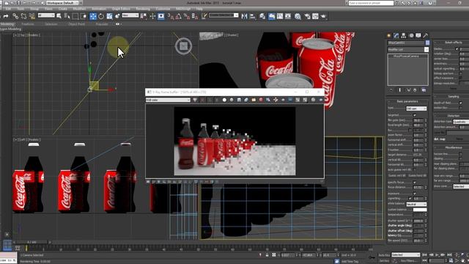Activate the Select and Move tool
Screen dimensions: 469x264
point(93,16)
